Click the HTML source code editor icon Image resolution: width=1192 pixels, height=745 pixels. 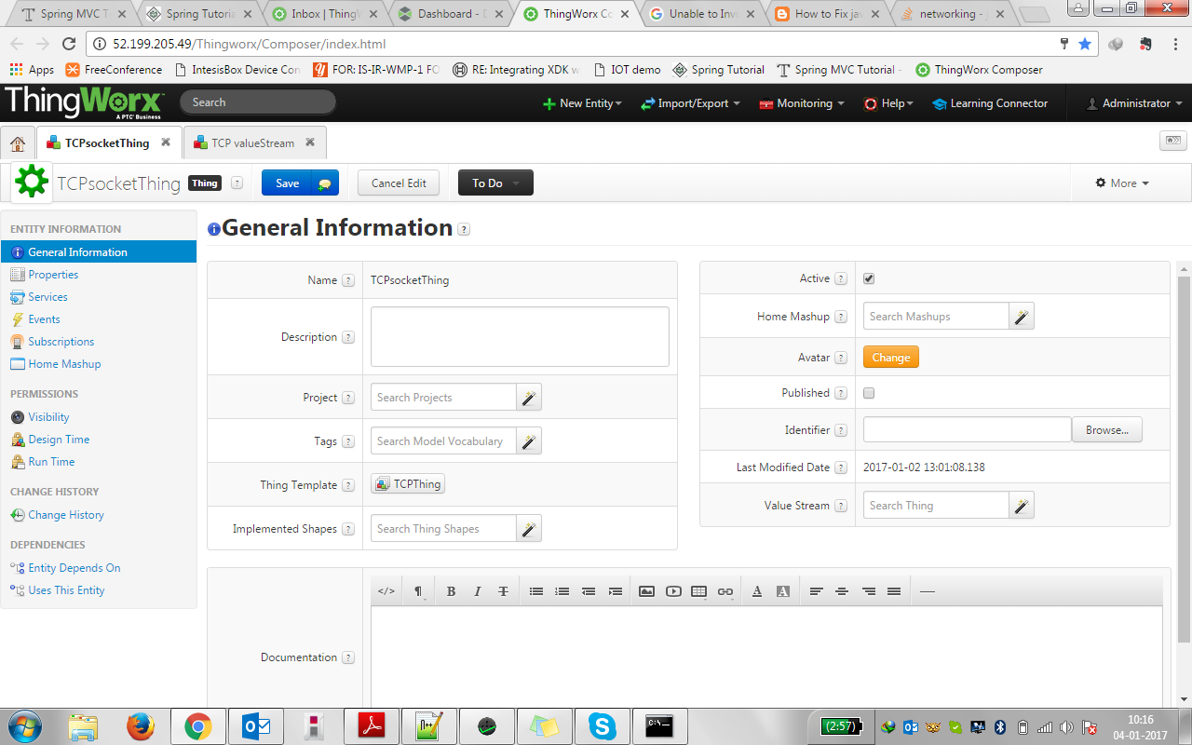[x=386, y=591]
